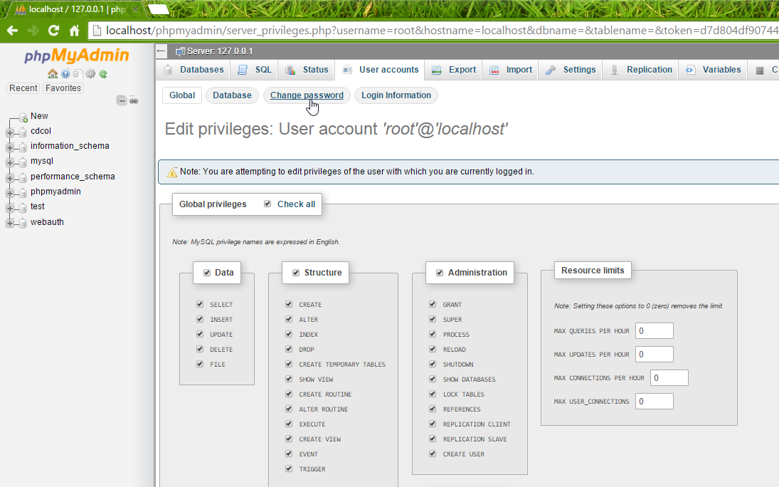Click the Variables tab icon
Viewport: 779px width, 487px height.
(x=691, y=70)
